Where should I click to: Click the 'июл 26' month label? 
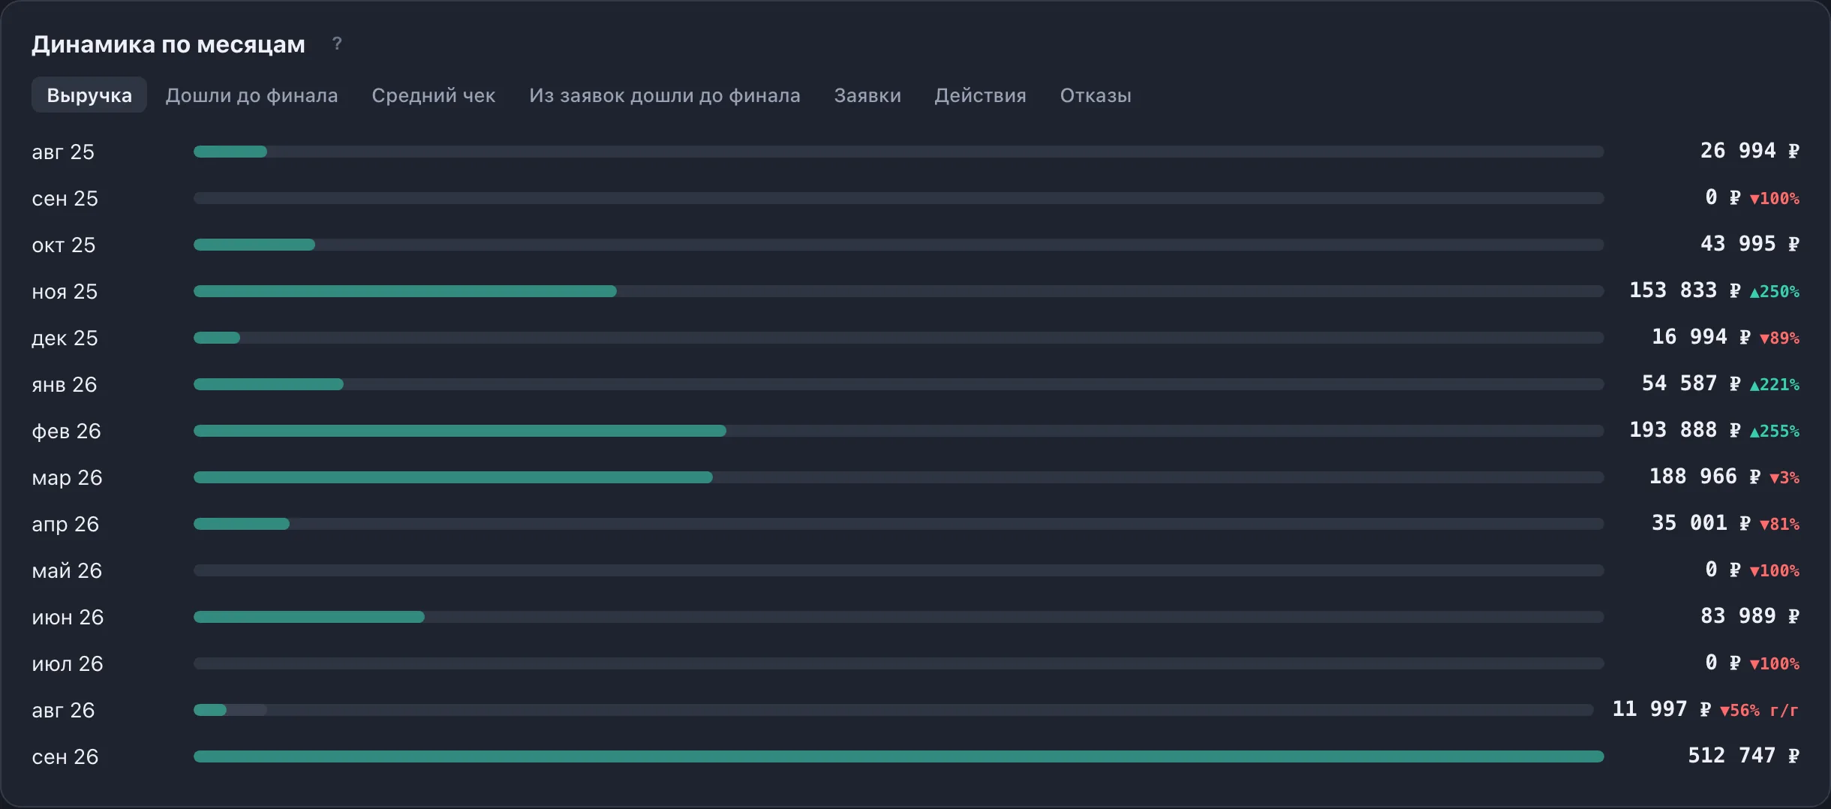[x=68, y=664]
